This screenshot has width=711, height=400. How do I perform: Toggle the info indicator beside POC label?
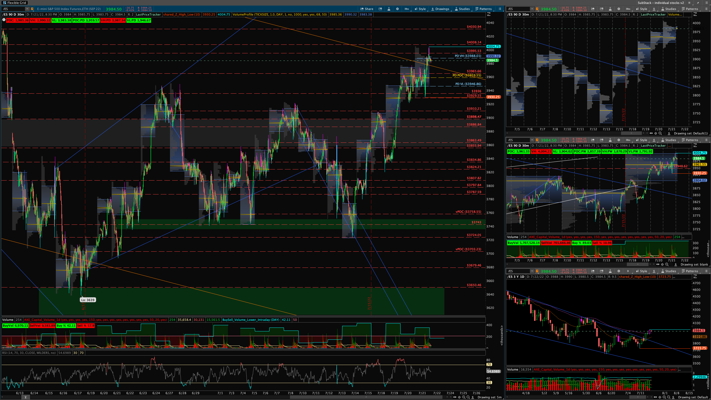point(4,20)
